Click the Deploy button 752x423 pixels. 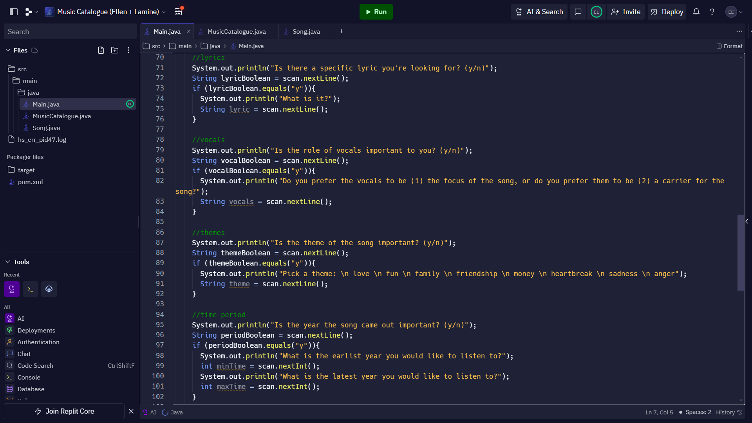point(667,12)
